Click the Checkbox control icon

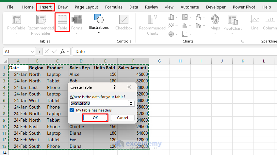(x=124, y=19)
